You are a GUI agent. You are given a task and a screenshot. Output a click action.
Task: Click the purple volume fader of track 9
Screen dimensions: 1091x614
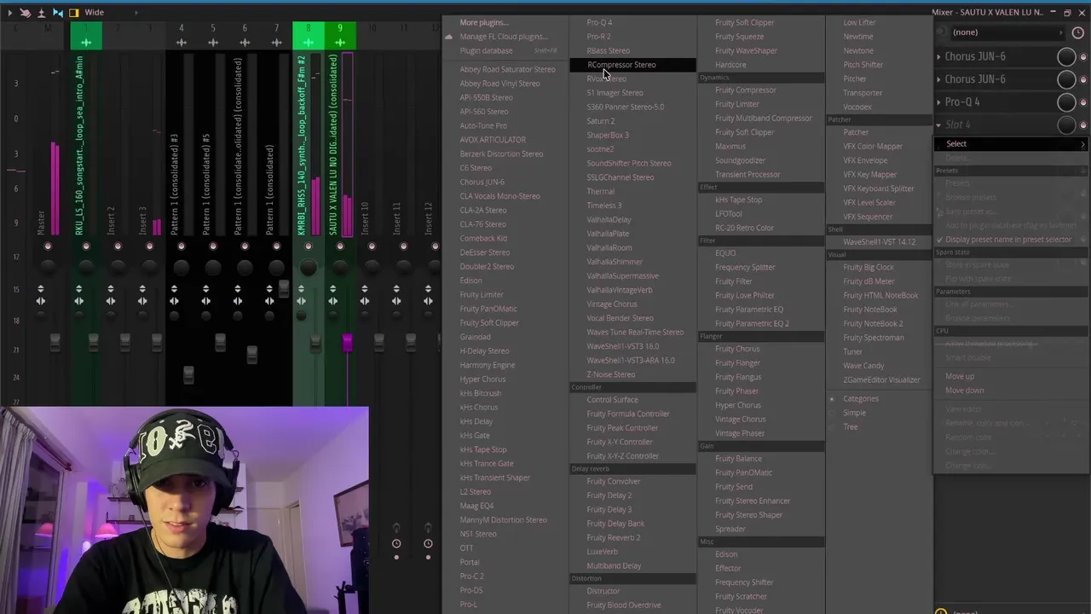[347, 343]
